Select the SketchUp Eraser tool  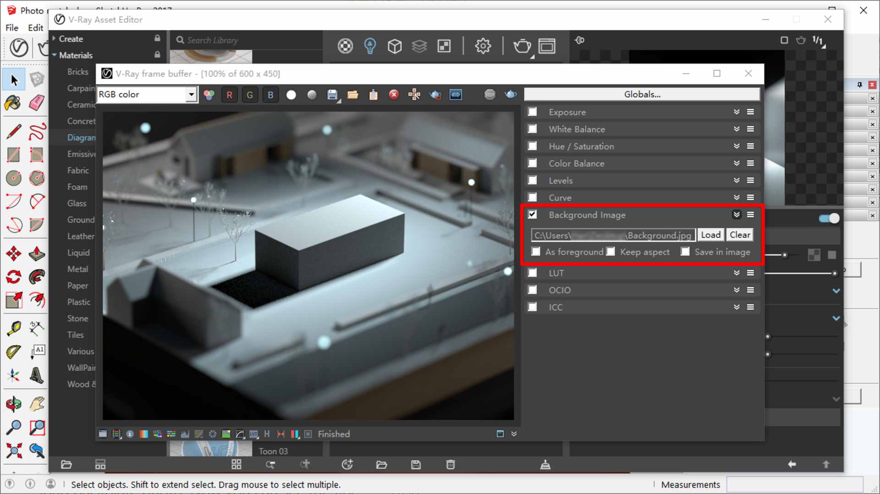point(37,103)
